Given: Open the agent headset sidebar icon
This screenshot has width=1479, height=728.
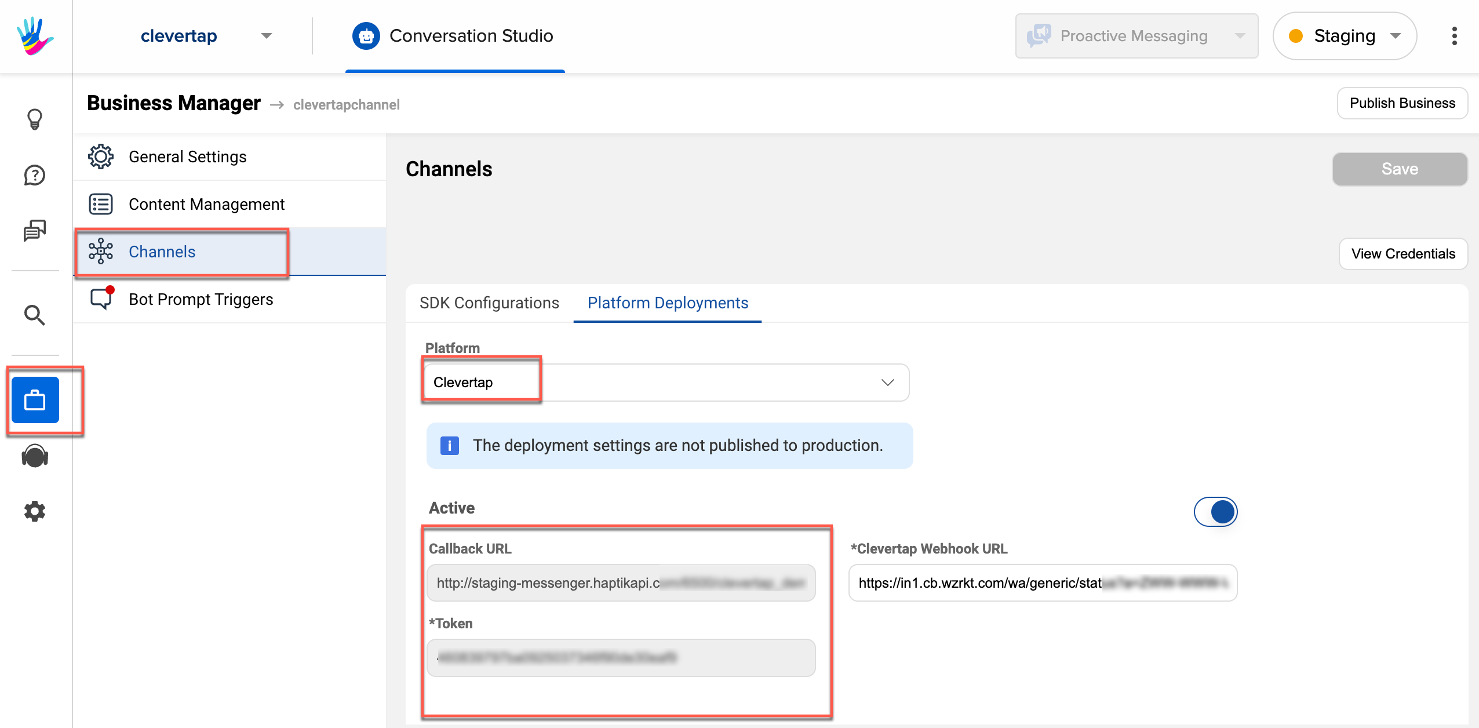Looking at the screenshot, I should tap(35, 456).
